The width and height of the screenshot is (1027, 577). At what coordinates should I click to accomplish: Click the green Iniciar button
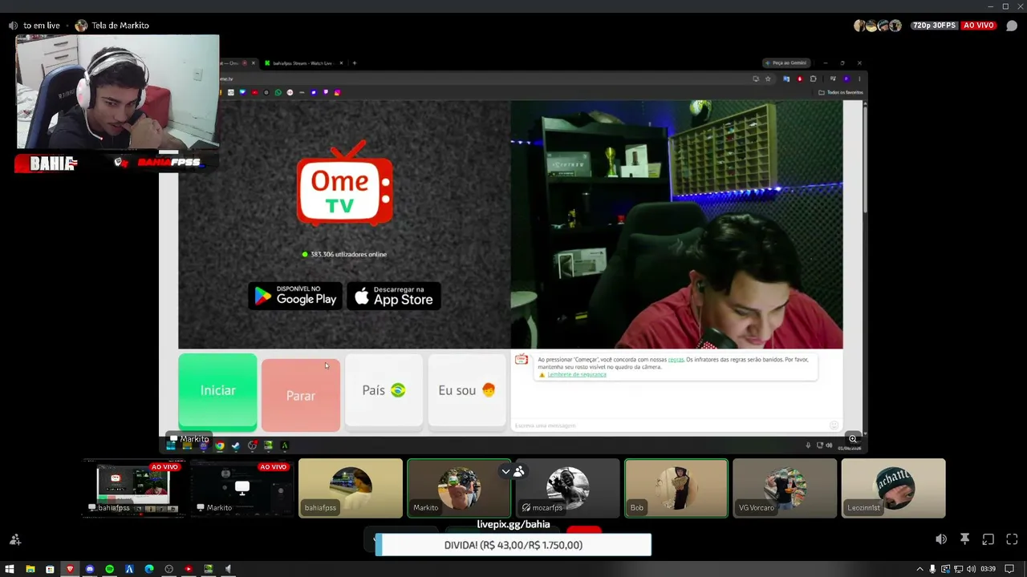click(217, 391)
